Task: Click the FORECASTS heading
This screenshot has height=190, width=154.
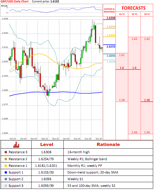Action: pyautogui.click(x=133, y=8)
